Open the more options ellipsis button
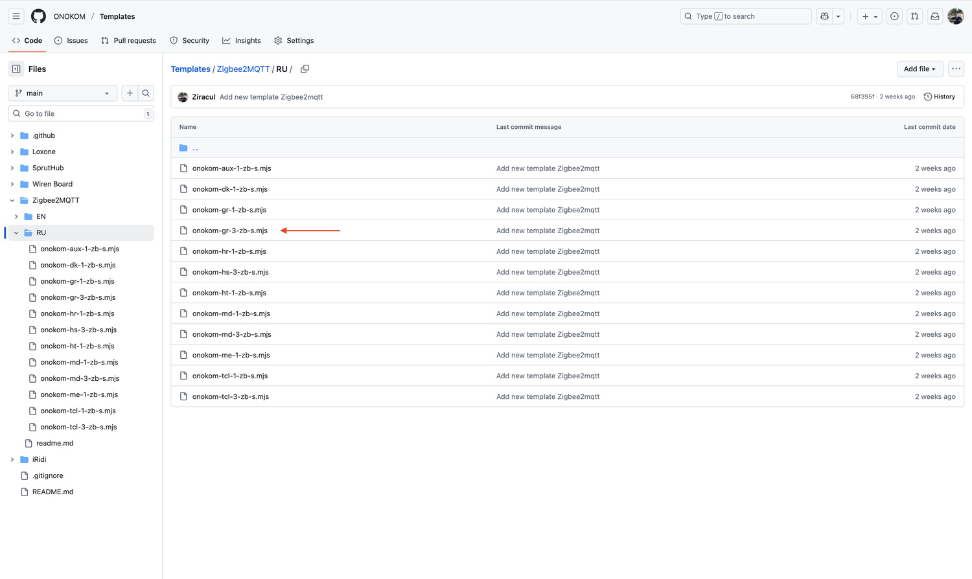 pos(956,69)
